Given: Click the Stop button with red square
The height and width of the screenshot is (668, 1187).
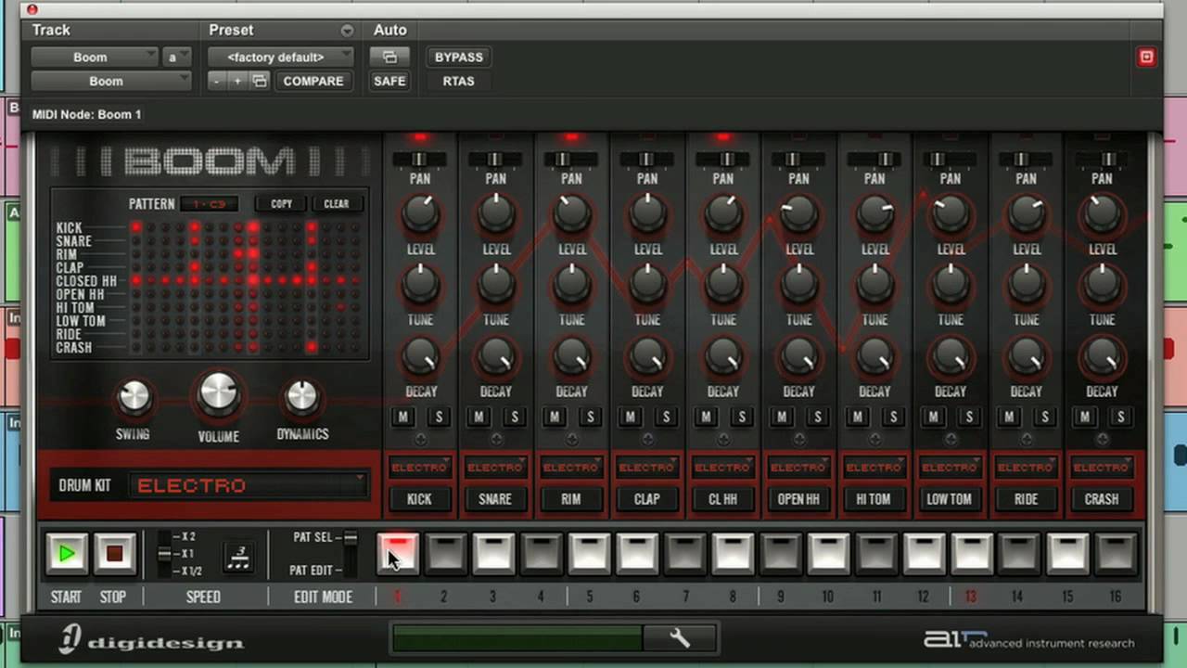Looking at the screenshot, I should click(114, 554).
